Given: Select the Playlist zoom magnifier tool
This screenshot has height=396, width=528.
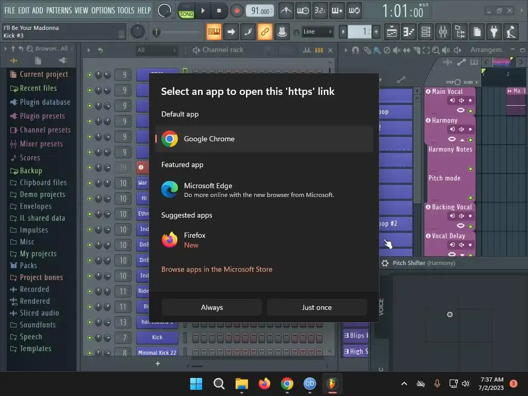Looking at the screenshot, I should 436,50.
